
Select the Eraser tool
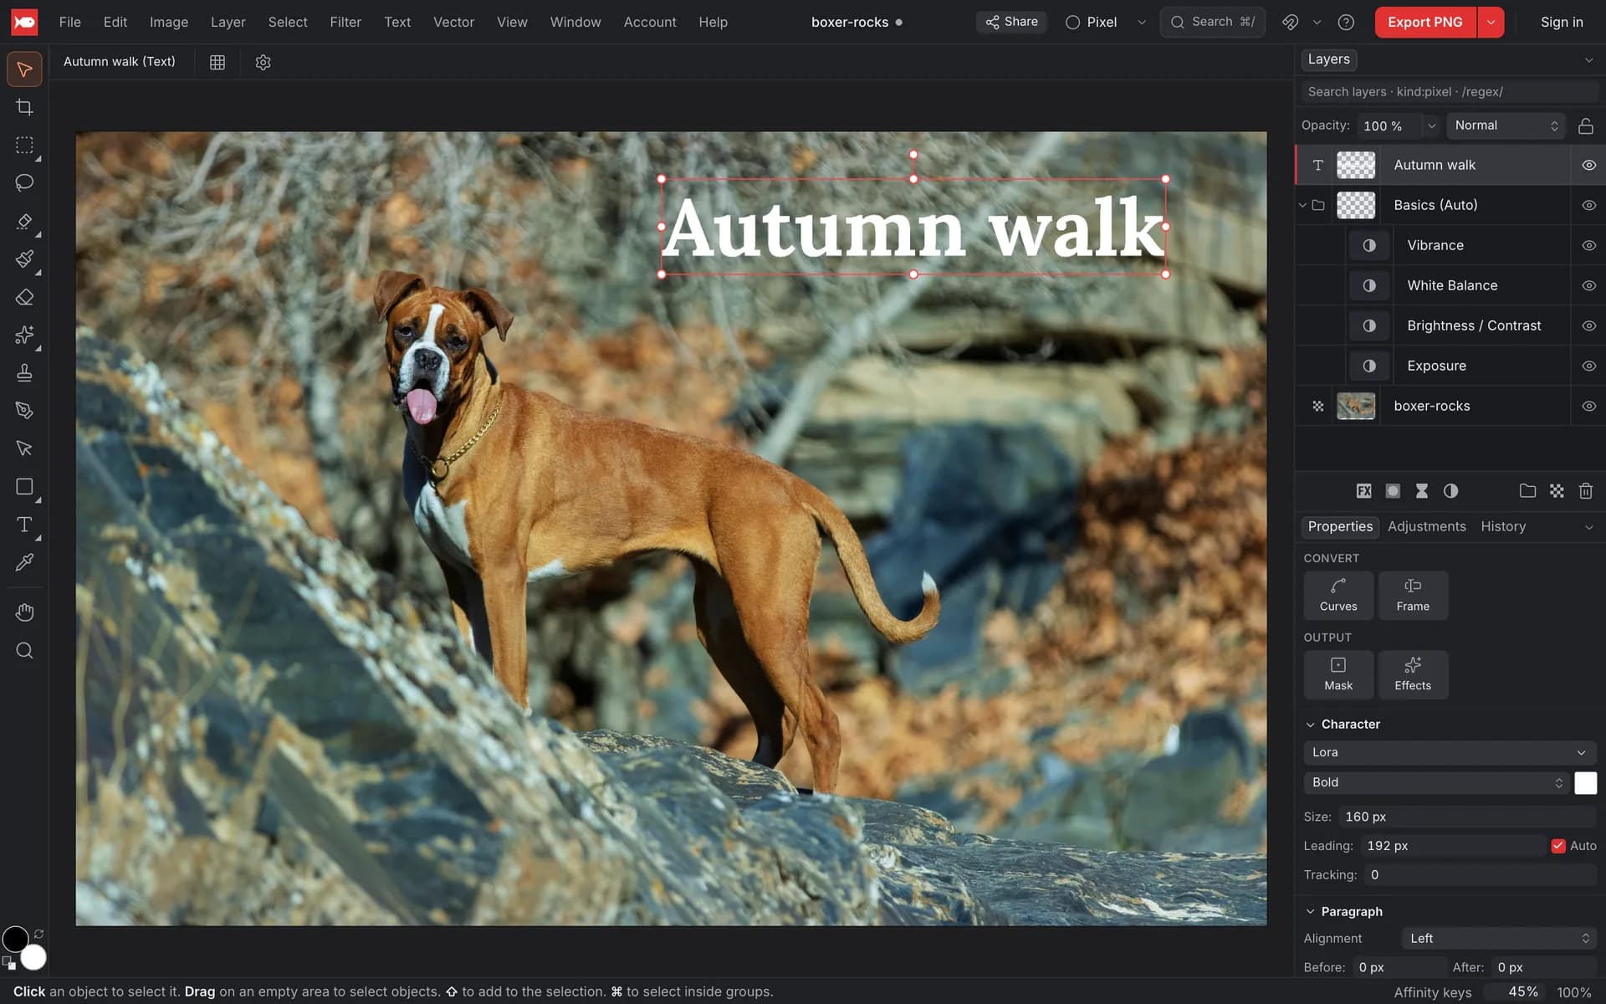coord(24,297)
